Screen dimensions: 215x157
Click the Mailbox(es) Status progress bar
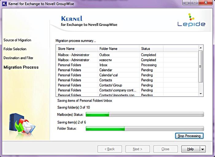[145, 114]
